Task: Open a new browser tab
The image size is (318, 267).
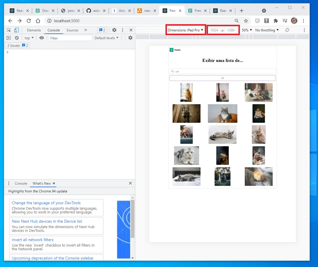Action: click(x=241, y=11)
